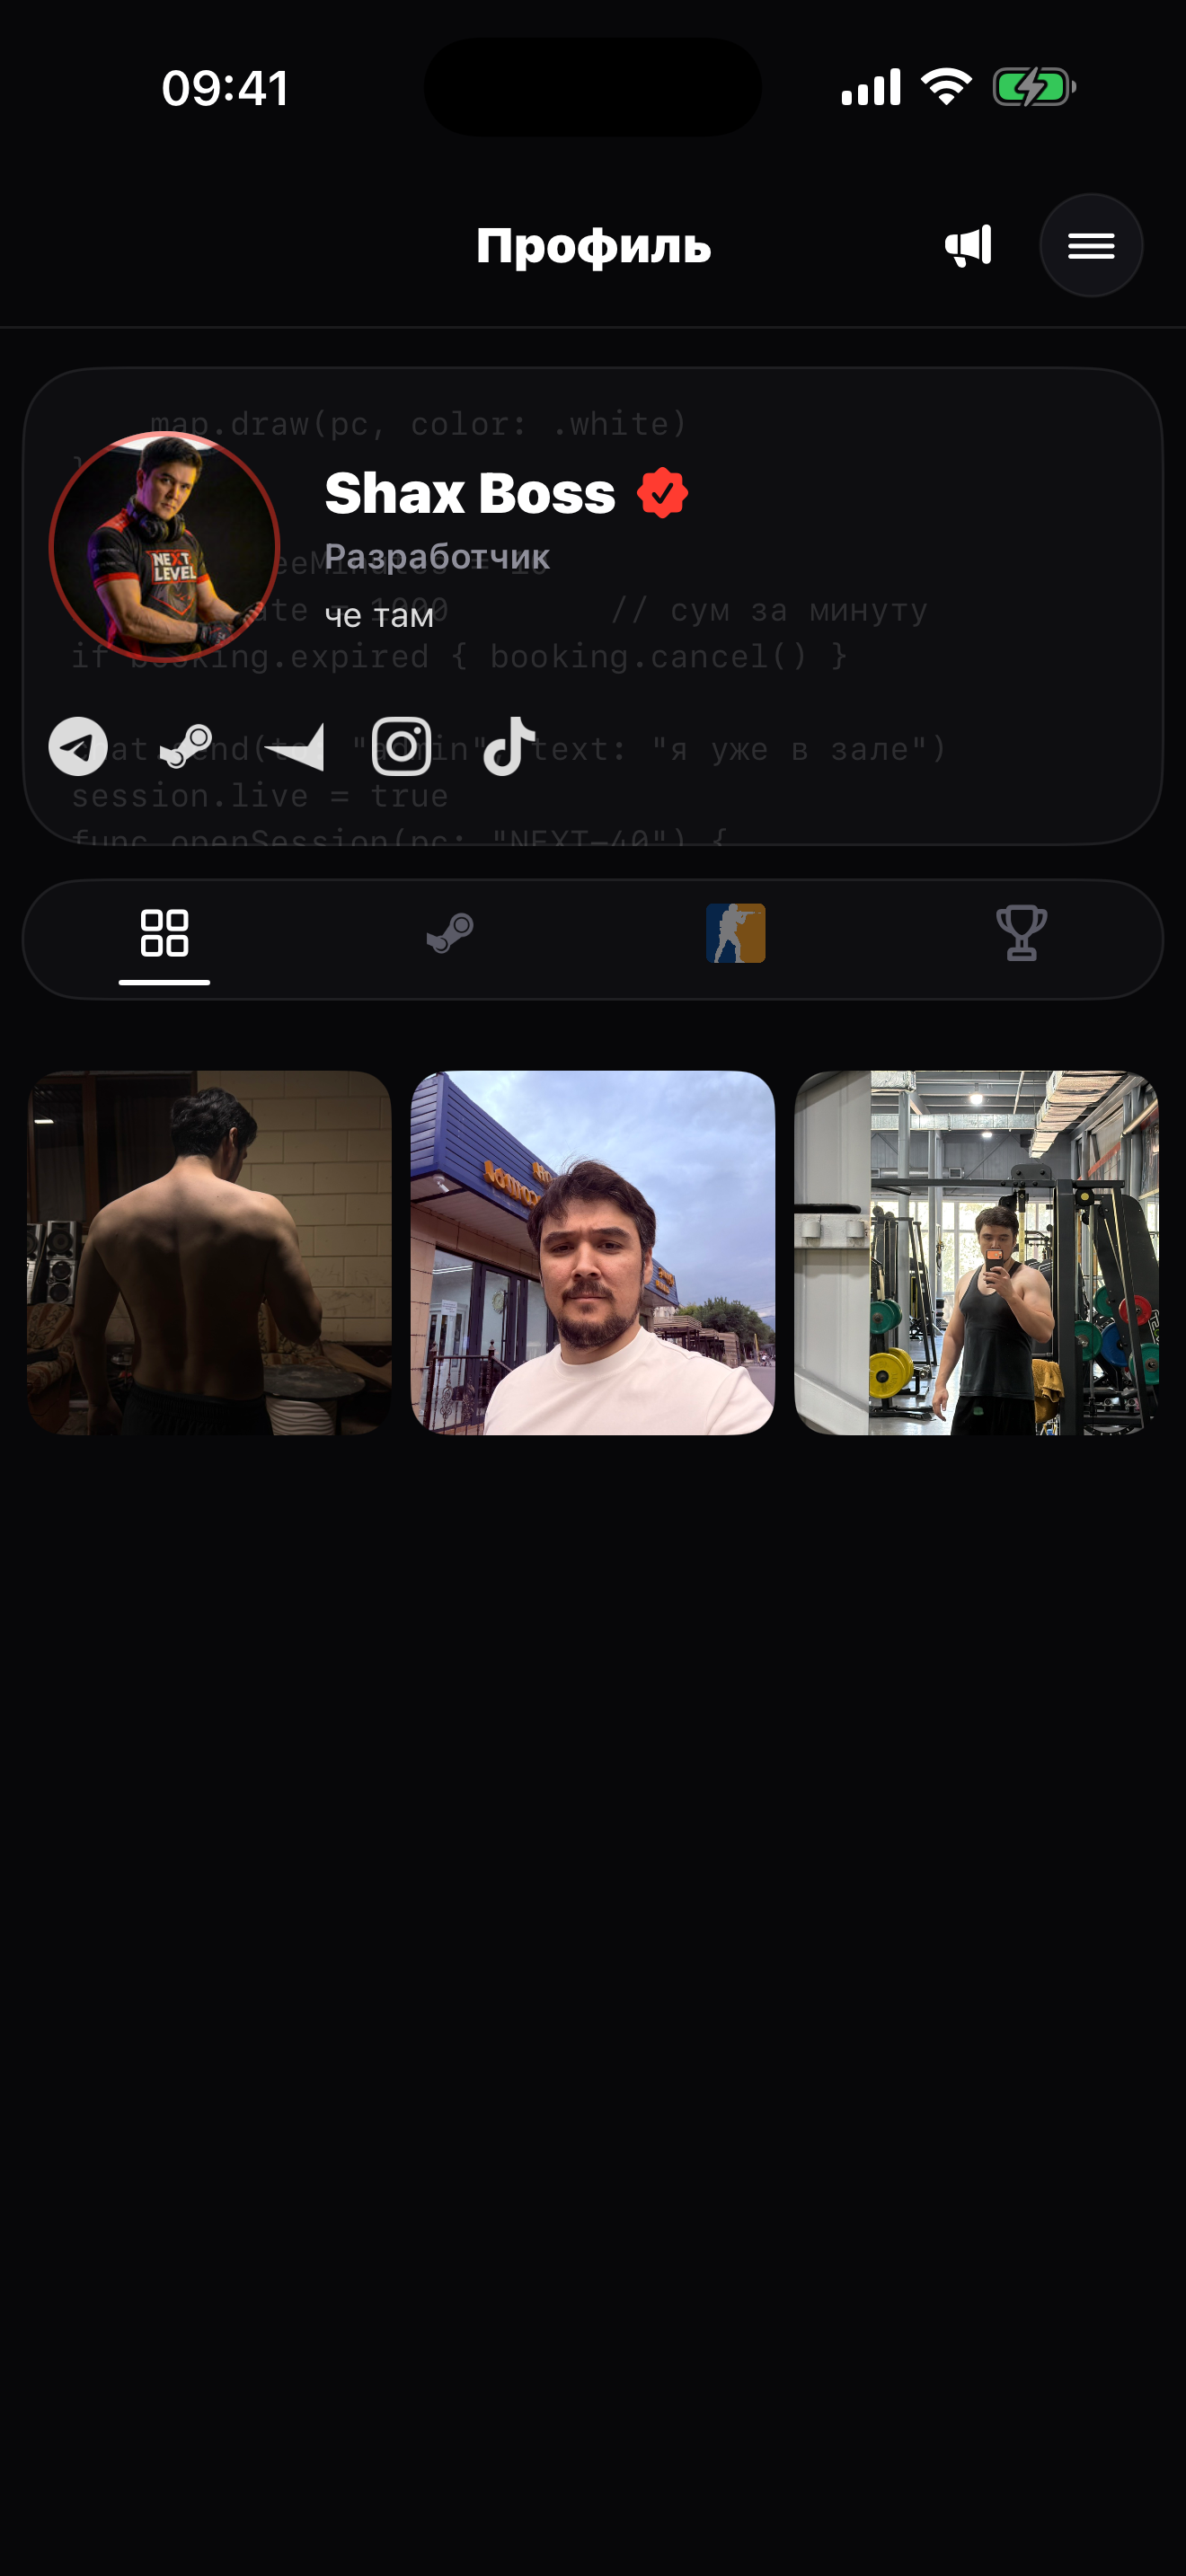Tap the charging battery indicator
The width and height of the screenshot is (1186, 2576).
1034,87
